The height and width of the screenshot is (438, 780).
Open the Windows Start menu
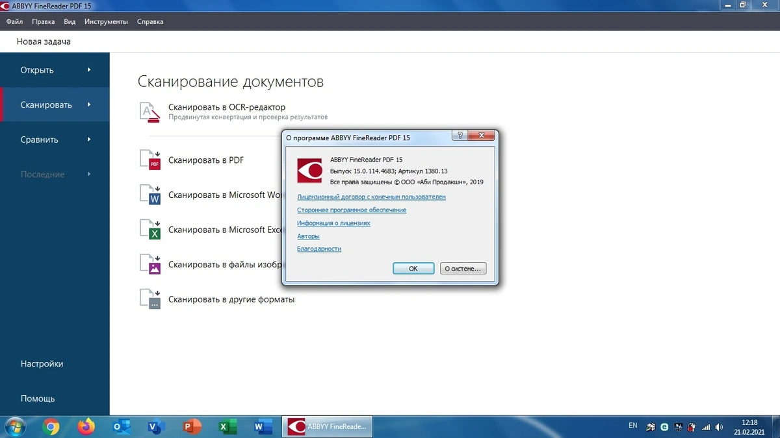pyautogui.click(x=14, y=426)
